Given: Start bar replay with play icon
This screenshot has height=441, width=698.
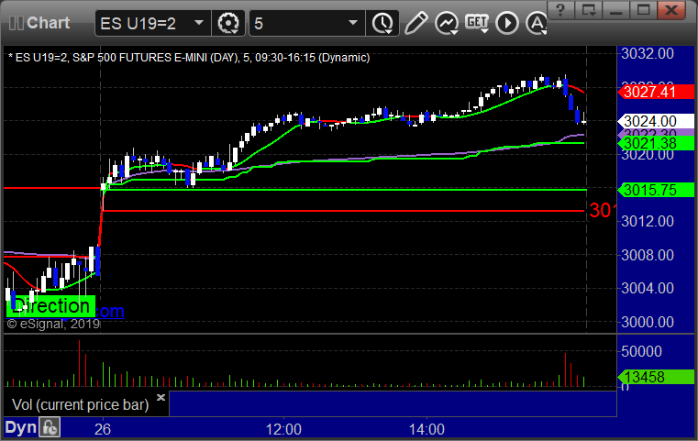Looking at the screenshot, I should [x=507, y=23].
